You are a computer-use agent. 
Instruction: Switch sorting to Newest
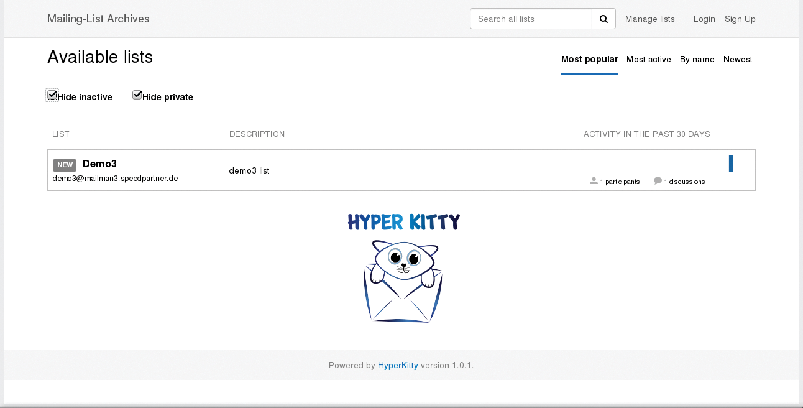click(738, 59)
